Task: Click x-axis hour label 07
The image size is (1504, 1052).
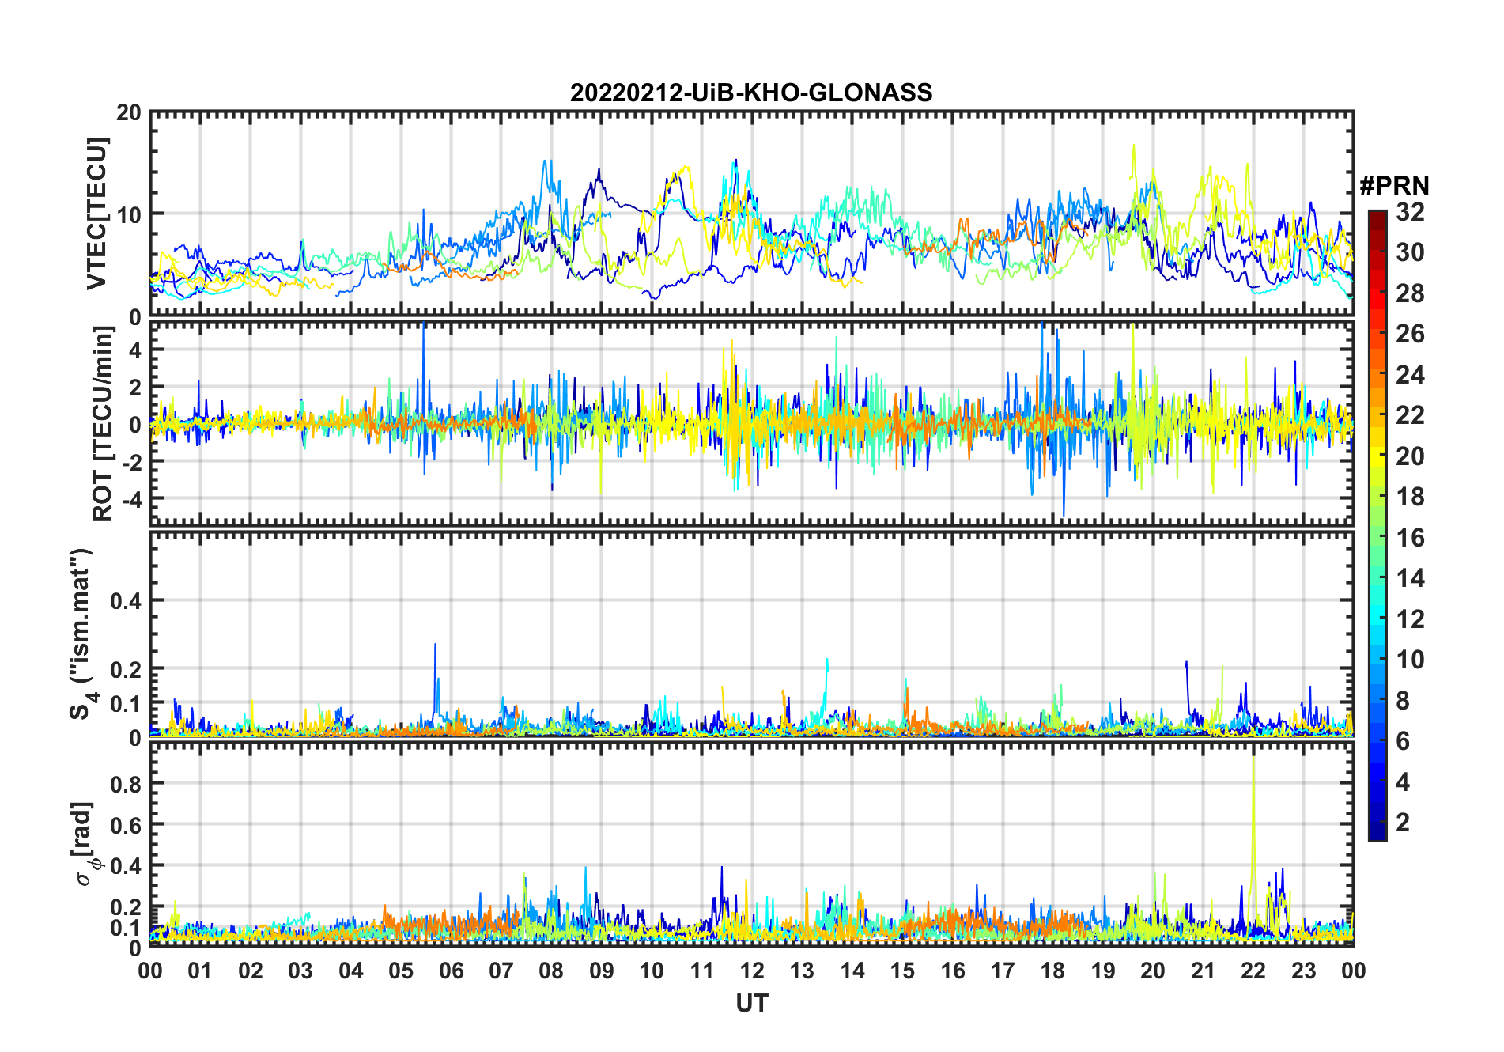Action: click(x=501, y=971)
